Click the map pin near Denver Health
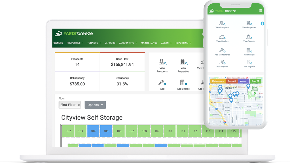Image resolution: width=290 pixels, height=163 pixels. click(231, 100)
